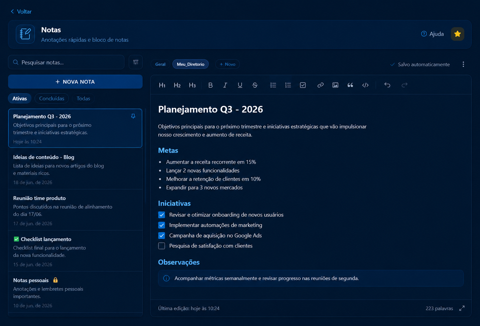The width and height of the screenshot is (480, 326).
Task: Click the bullet Lançar 2 novas funcionalidades
Action: tap(203, 170)
